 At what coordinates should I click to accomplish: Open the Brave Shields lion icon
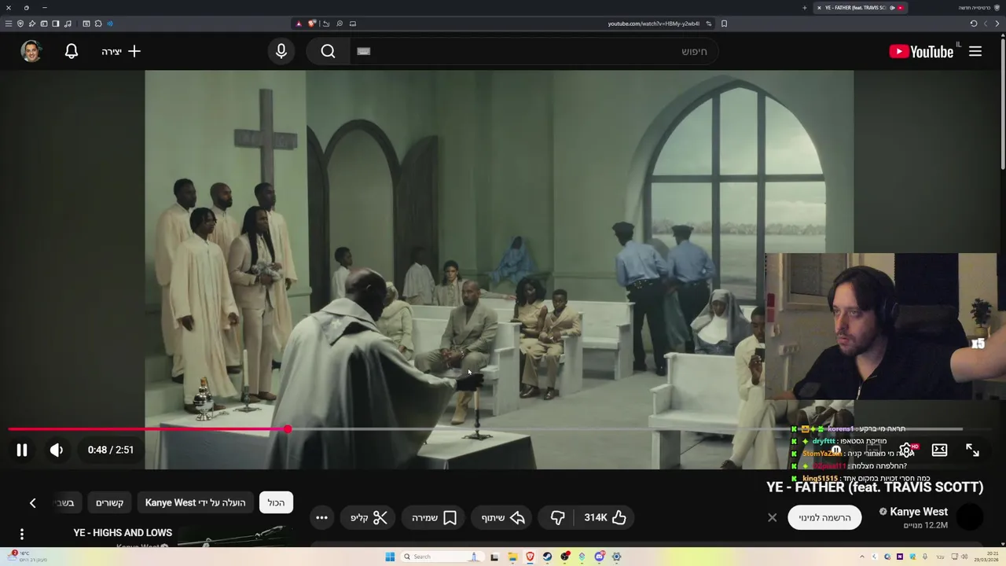pos(312,24)
